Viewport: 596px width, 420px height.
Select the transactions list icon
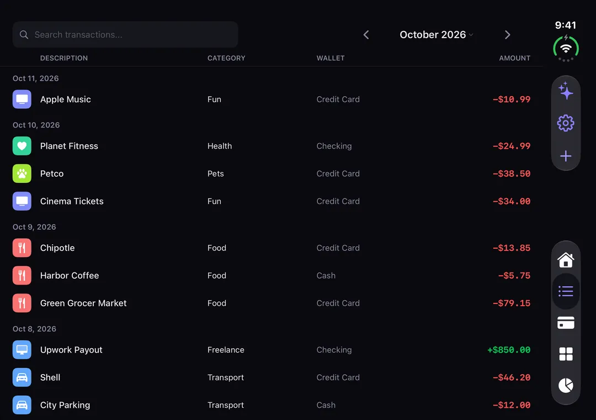(566, 291)
